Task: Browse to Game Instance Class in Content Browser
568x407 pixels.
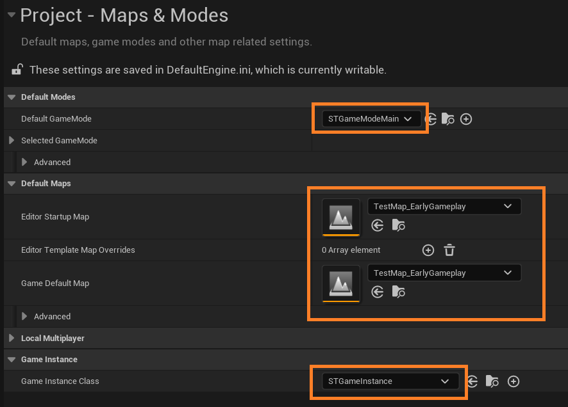Action: 492,381
